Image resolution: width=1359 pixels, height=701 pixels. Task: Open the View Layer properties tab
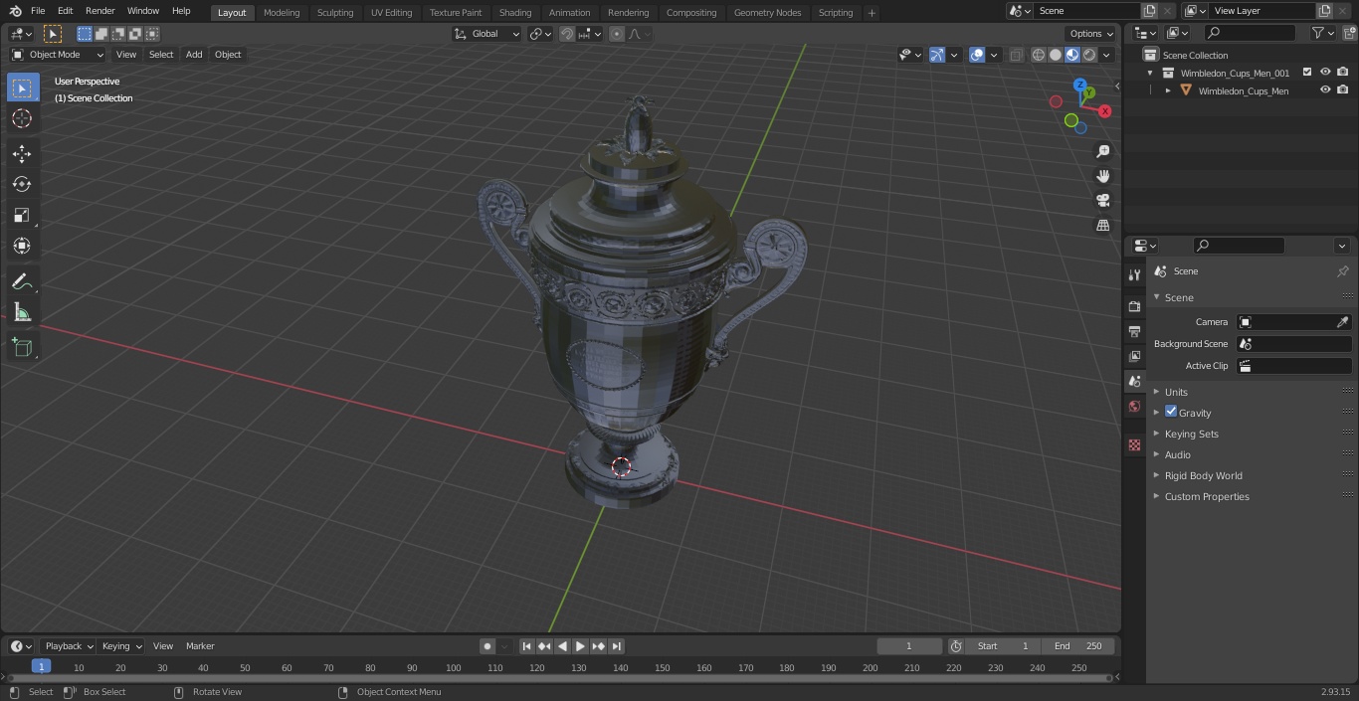[x=1134, y=356]
